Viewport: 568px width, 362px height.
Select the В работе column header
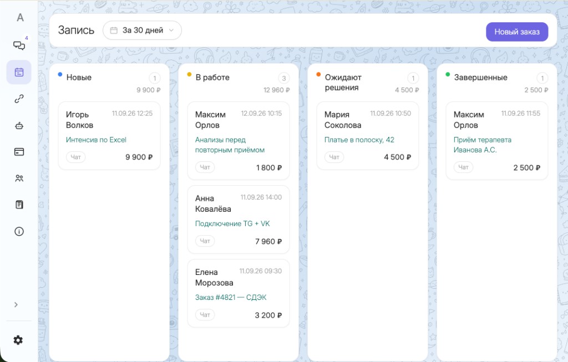point(212,78)
